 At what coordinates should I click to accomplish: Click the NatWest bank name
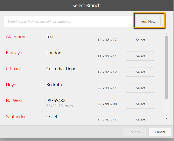click(14, 101)
